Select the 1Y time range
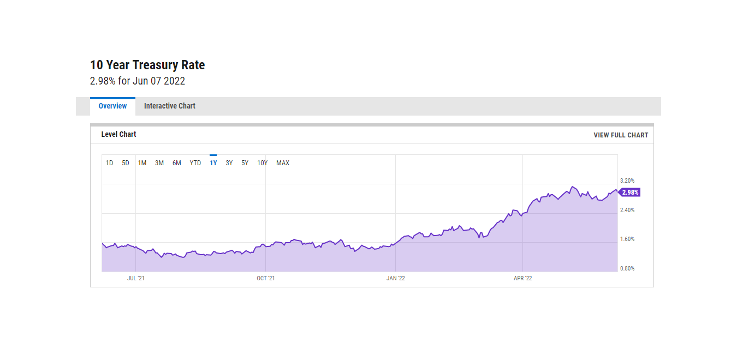This screenshot has width=737, height=343. tap(213, 163)
